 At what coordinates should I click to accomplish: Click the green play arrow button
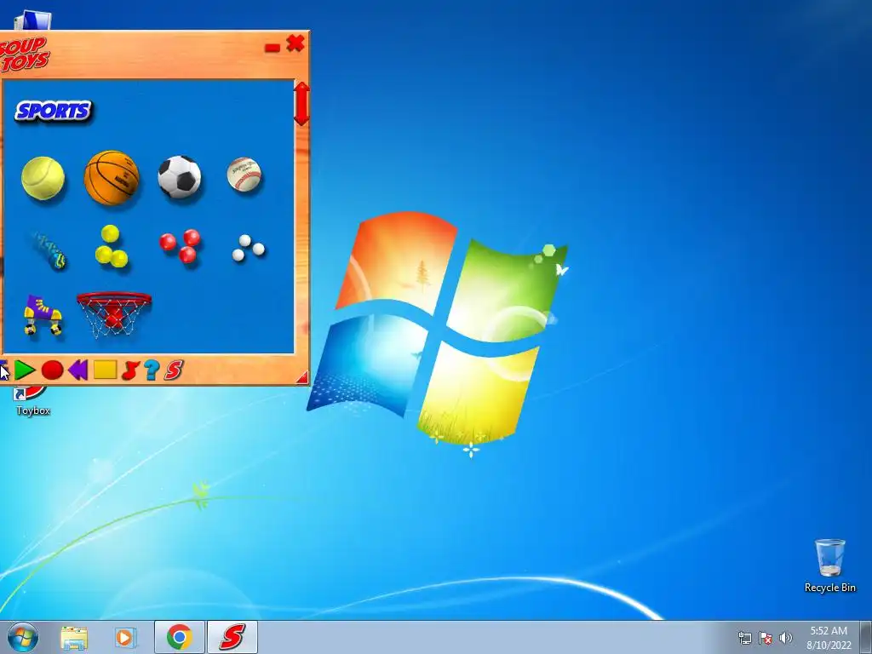click(x=25, y=370)
